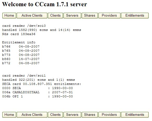Click the 'Nds card 183ea36' text
This screenshot has width=152, height=121.
coord(19,34)
